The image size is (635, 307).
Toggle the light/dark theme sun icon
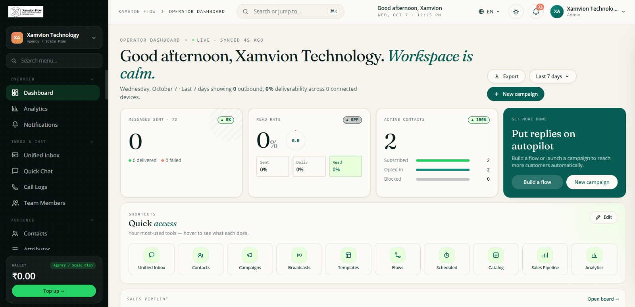[x=516, y=11]
